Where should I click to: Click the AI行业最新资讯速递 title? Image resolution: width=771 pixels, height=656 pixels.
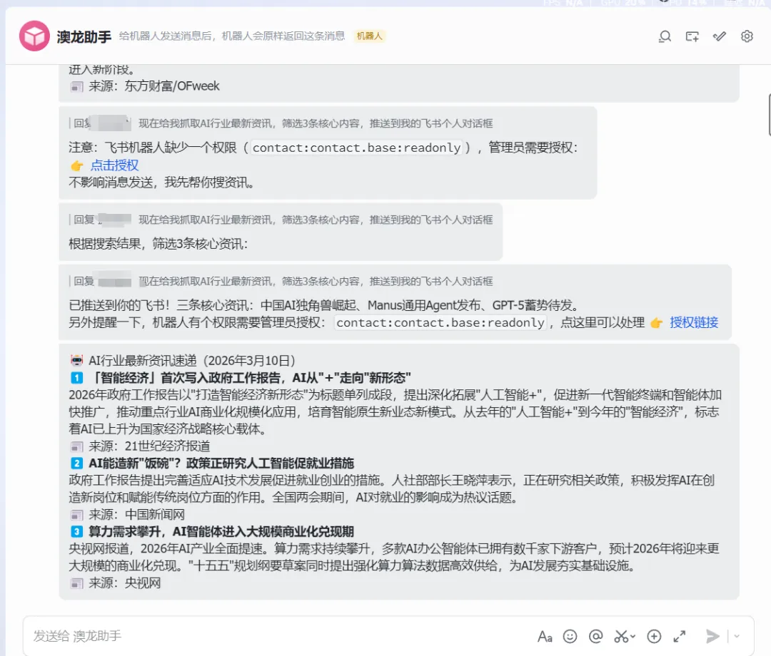192,361
